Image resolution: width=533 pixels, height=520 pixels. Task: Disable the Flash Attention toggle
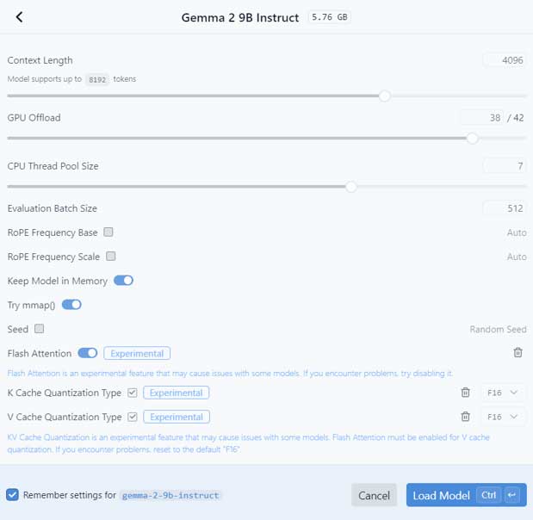[88, 353]
